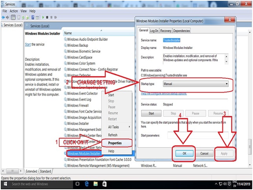Click the grey Forward arrow in toolbar

(7, 17)
